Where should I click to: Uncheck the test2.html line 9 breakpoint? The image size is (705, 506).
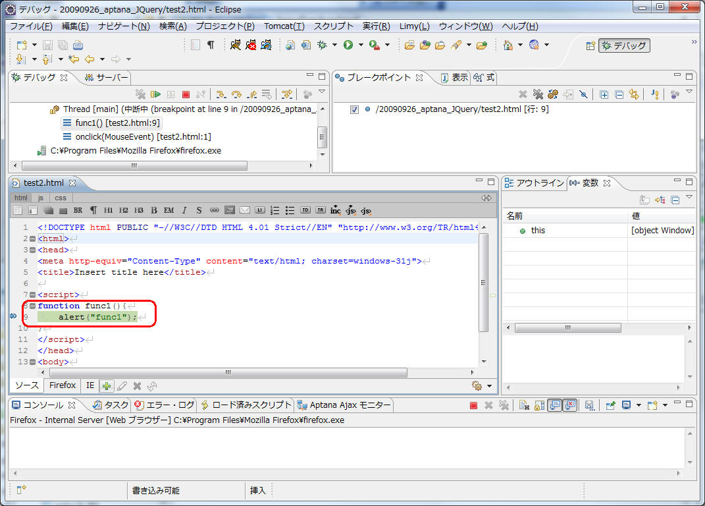tap(355, 109)
